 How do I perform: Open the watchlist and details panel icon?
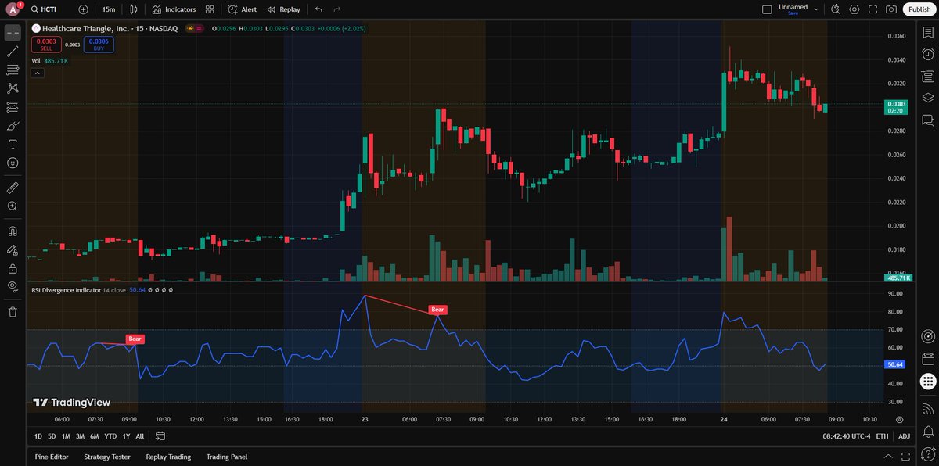[x=928, y=33]
